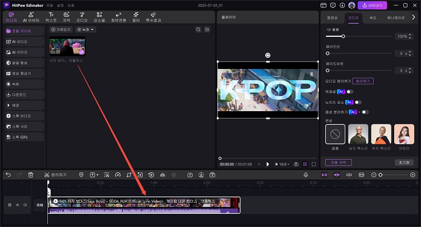Viewport: 421px width, 227px height.
Task: Click the volume slider handle
Action: pyautogui.click(x=343, y=36)
